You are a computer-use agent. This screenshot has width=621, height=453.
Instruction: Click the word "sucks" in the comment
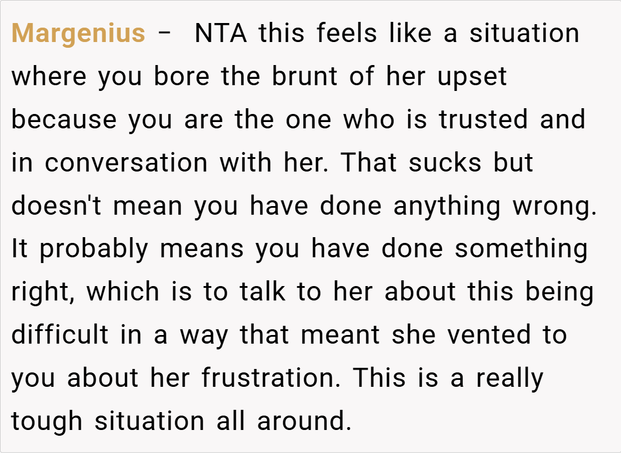point(445,163)
